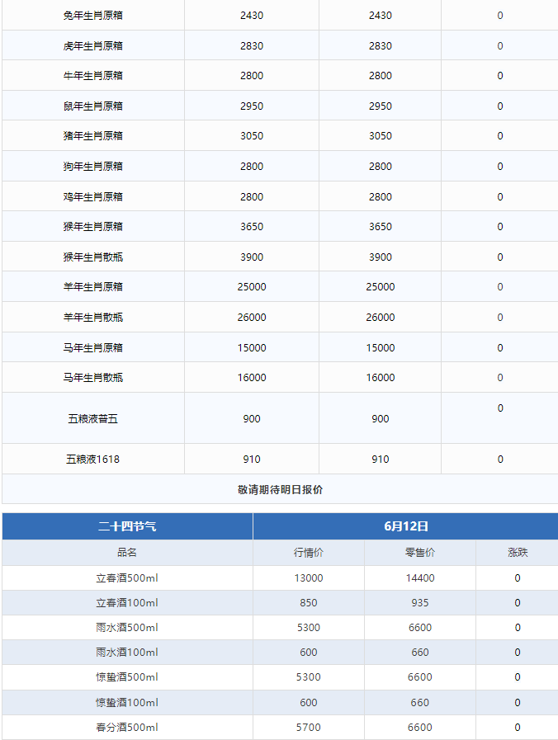The width and height of the screenshot is (558, 740).
Task: Click the 行情价 column header
Action: (309, 553)
